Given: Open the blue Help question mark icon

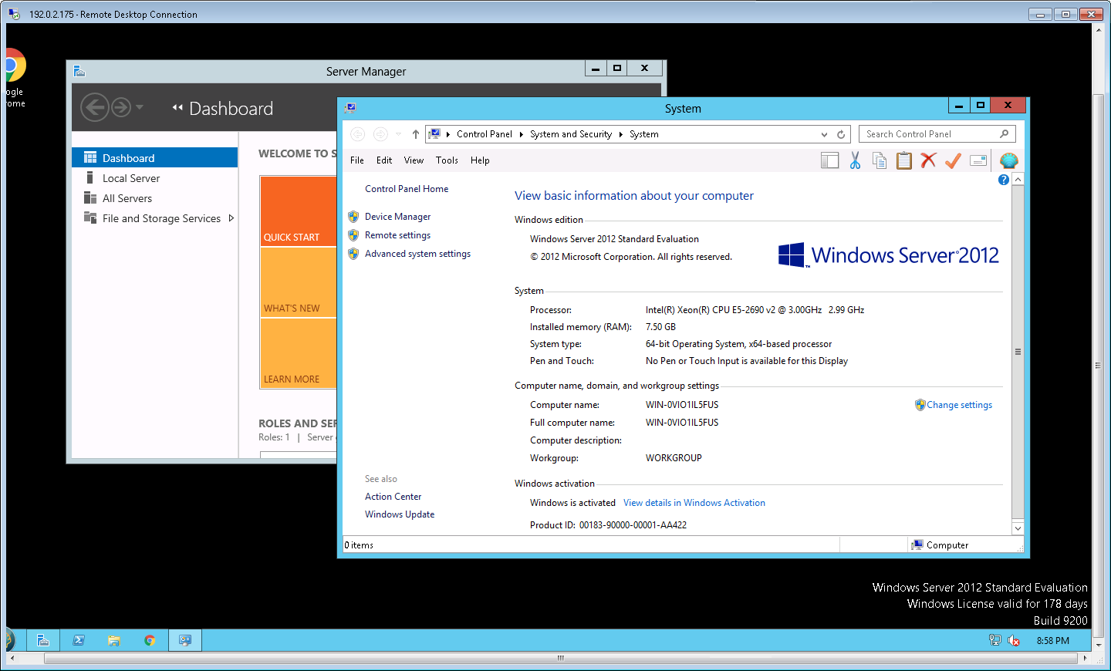Looking at the screenshot, I should point(1003,180).
